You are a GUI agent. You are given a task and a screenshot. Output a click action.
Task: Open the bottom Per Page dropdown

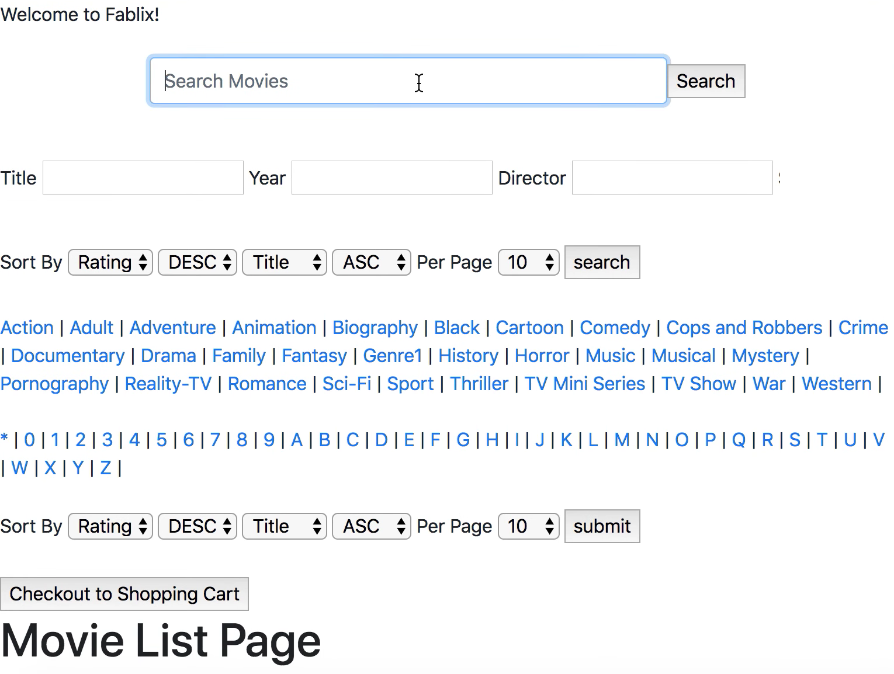529,526
